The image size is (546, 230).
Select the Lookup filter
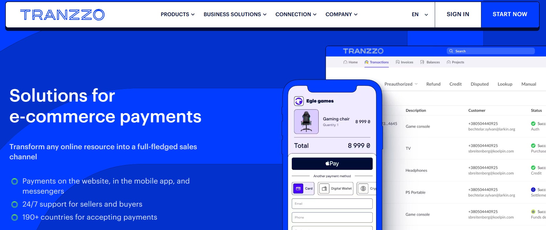[505, 84]
